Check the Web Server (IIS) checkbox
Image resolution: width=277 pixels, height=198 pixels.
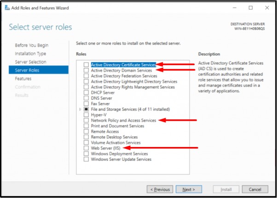[86, 148]
